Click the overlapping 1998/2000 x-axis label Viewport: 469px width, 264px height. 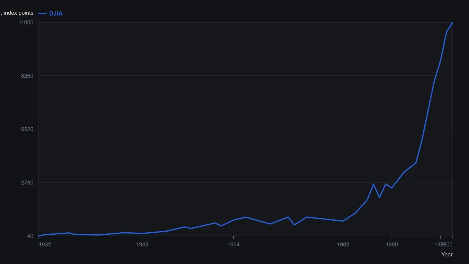pos(443,245)
